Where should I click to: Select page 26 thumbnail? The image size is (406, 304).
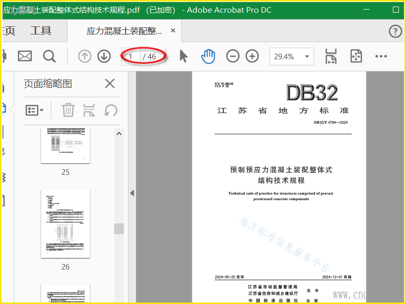point(65,224)
